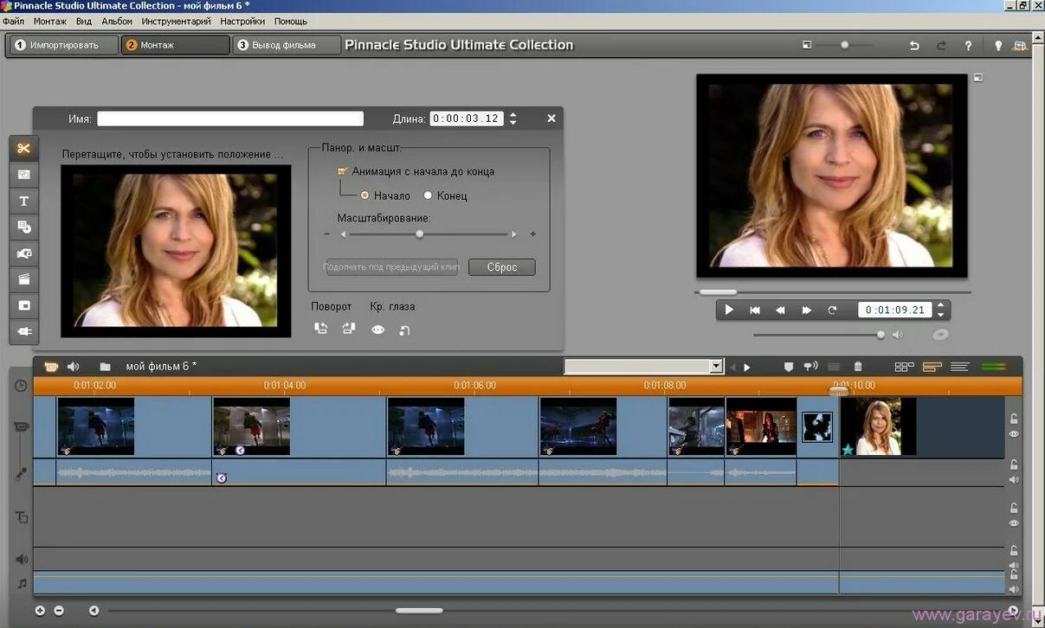
Task: Toggle video track eye visibility
Action: click(x=1014, y=434)
